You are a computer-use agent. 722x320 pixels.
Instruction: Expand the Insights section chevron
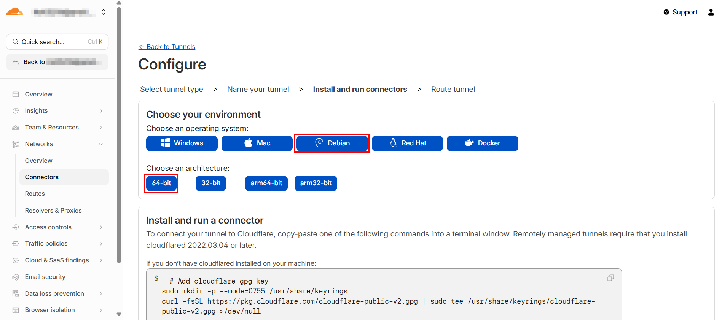[101, 111]
